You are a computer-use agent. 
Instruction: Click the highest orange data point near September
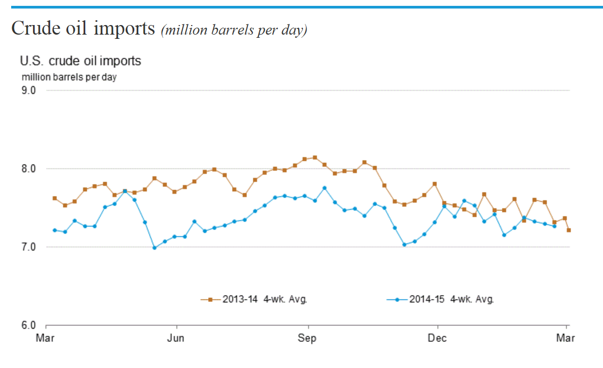(x=315, y=158)
